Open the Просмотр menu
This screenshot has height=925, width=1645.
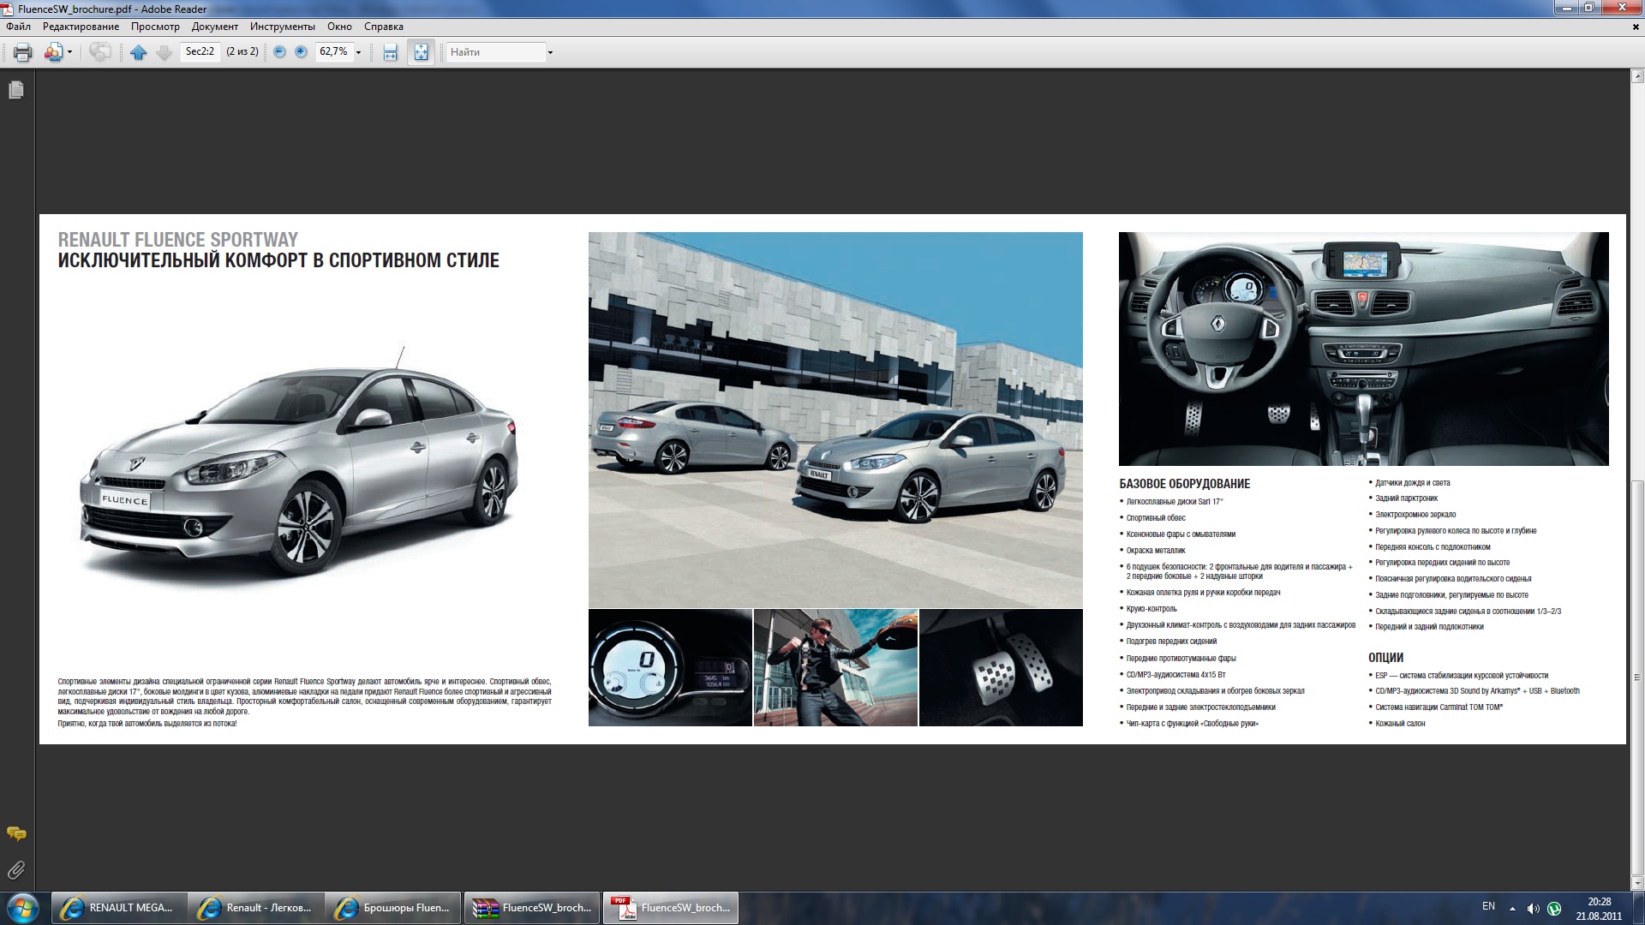155,27
